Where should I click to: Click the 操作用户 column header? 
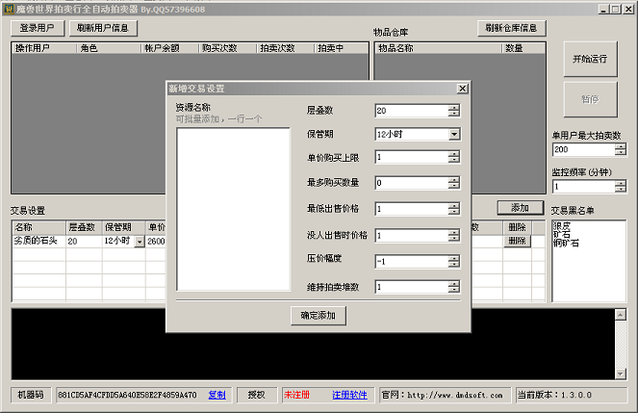point(44,48)
